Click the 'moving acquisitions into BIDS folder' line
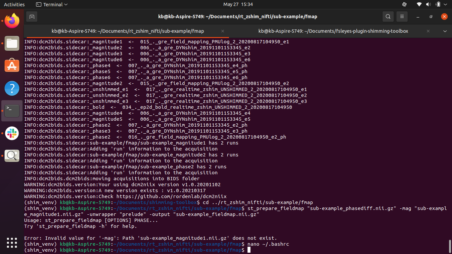 click(113, 179)
